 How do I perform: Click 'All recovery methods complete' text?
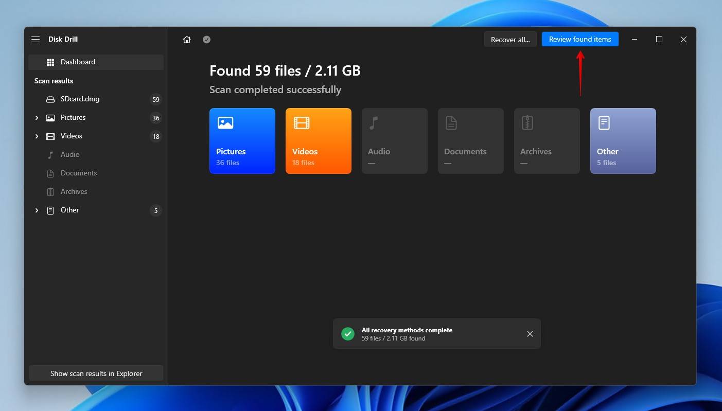coord(407,330)
